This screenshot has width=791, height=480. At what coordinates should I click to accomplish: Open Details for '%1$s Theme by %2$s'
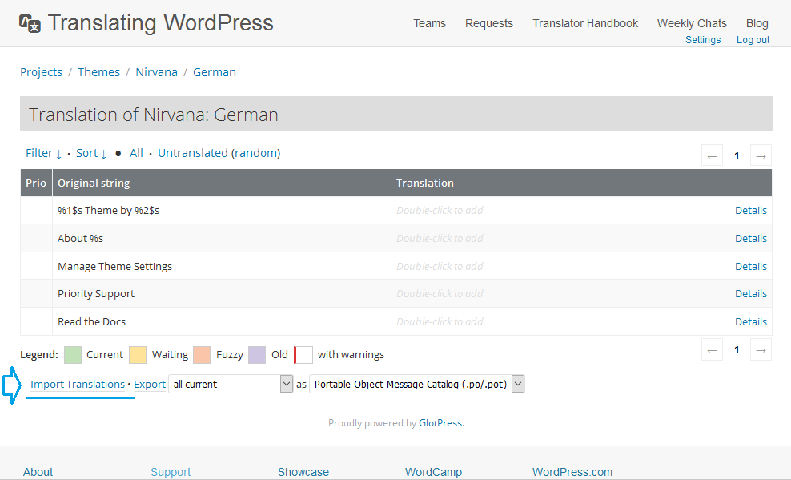[x=751, y=211]
